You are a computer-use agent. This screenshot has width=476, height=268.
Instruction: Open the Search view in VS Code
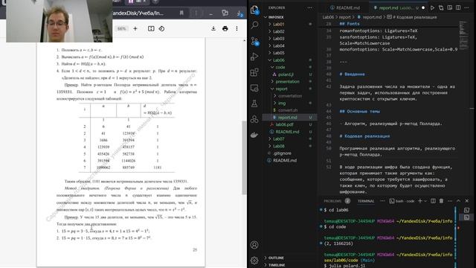click(x=254, y=25)
